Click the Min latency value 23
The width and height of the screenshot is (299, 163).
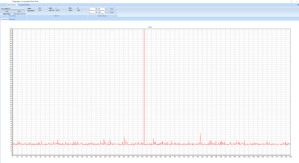click(78, 8)
